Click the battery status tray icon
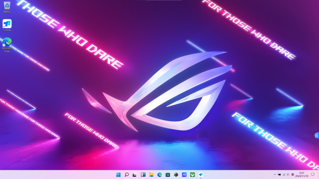The width and height of the screenshot is (319, 179). 279,175
